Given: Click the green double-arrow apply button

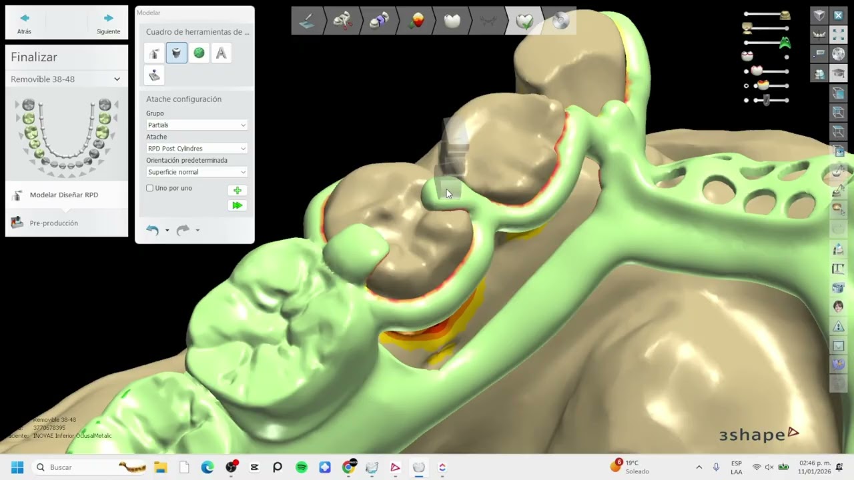Looking at the screenshot, I should 237,205.
